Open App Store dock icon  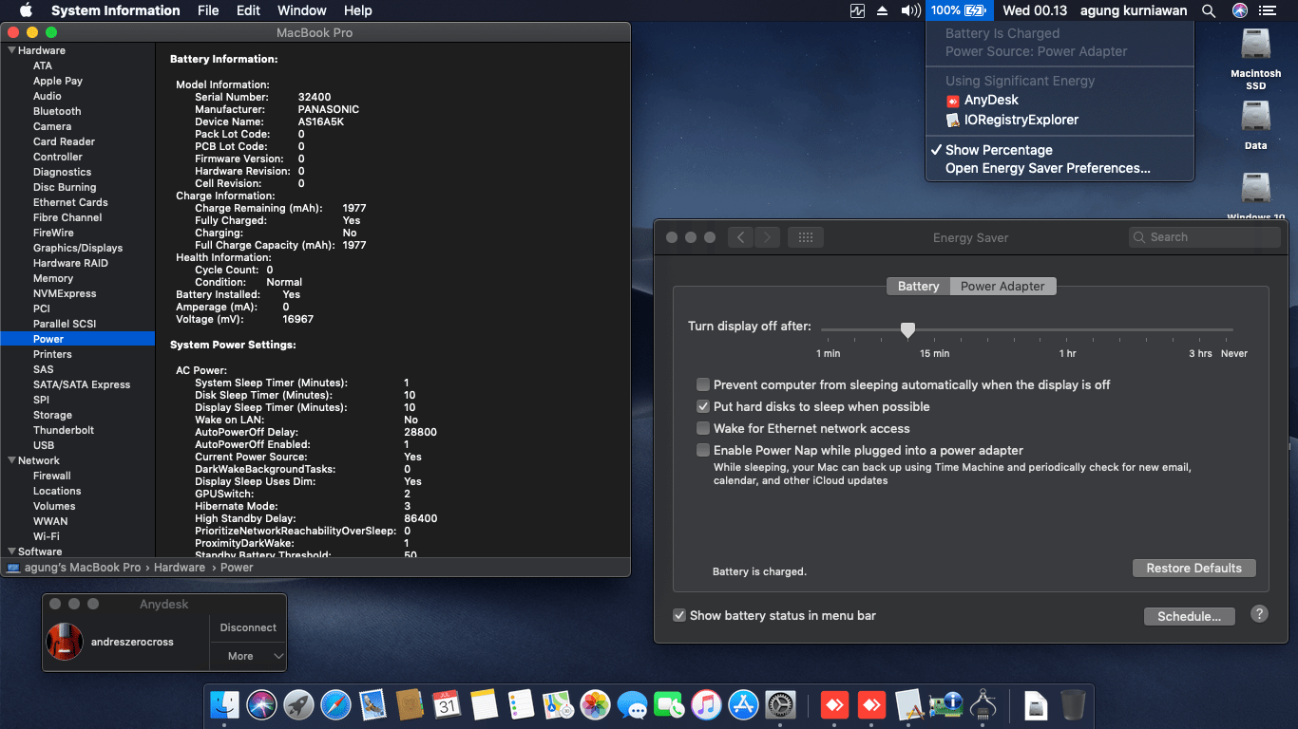pos(743,704)
